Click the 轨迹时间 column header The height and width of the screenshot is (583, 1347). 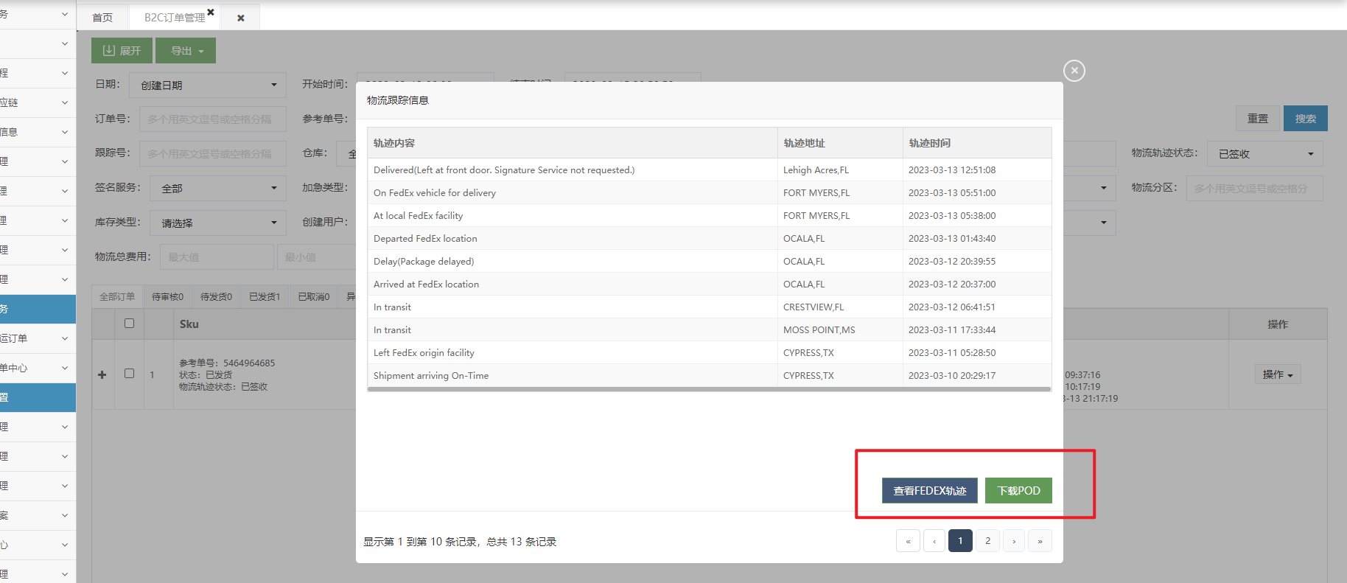click(977, 143)
